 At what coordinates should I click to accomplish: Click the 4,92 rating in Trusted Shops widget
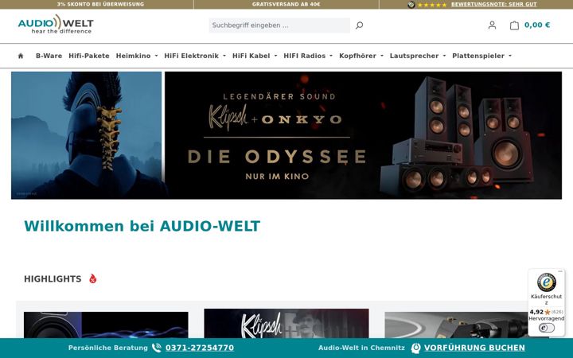536,312
